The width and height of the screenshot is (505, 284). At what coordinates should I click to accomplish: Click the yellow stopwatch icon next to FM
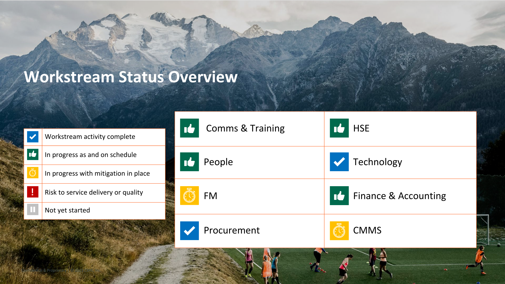(189, 196)
